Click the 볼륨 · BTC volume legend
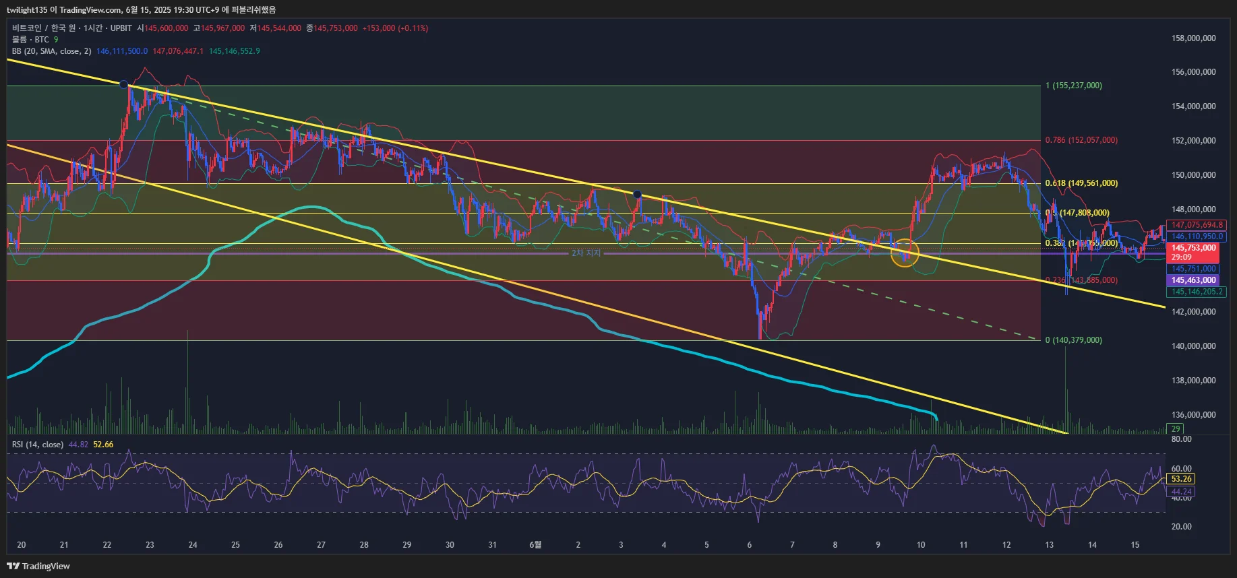 [x=30, y=40]
